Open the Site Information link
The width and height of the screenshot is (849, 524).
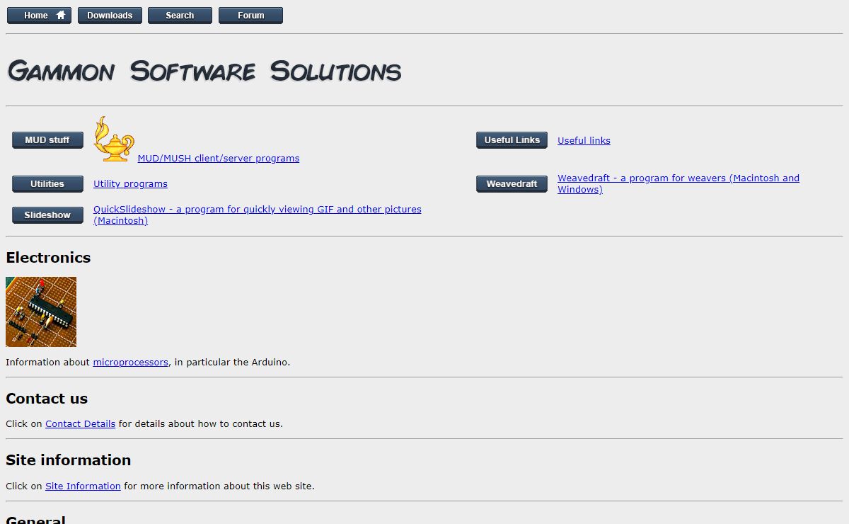tap(83, 486)
